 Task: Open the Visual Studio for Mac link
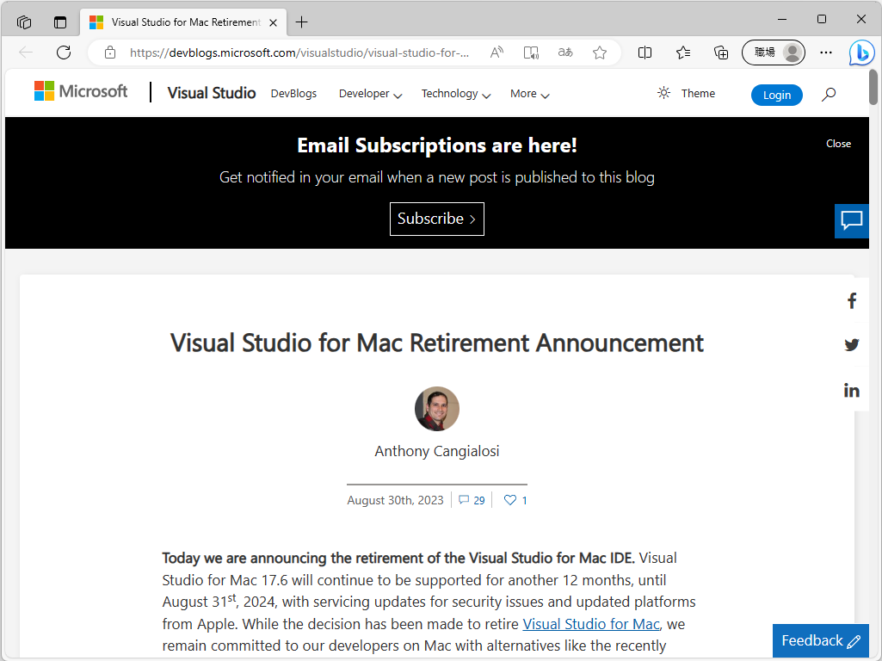(591, 624)
